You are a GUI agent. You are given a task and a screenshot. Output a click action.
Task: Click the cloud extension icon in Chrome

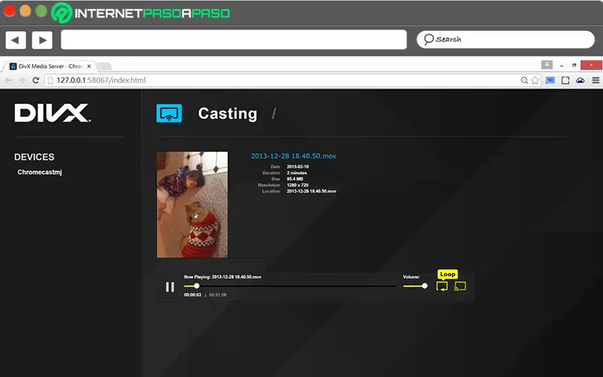point(580,80)
